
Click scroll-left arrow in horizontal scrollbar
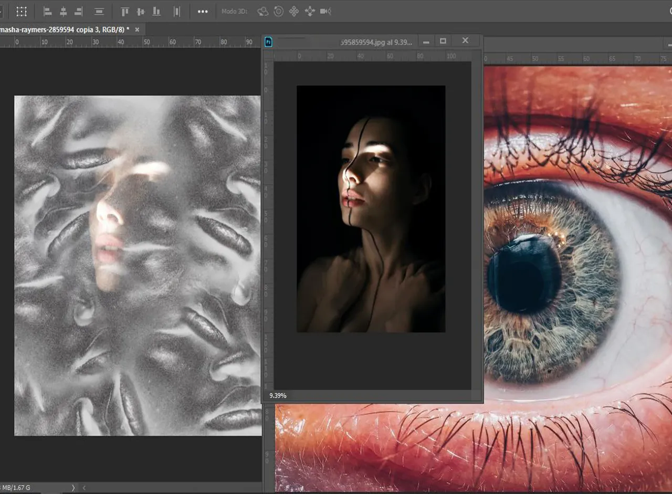click(85, 488)
